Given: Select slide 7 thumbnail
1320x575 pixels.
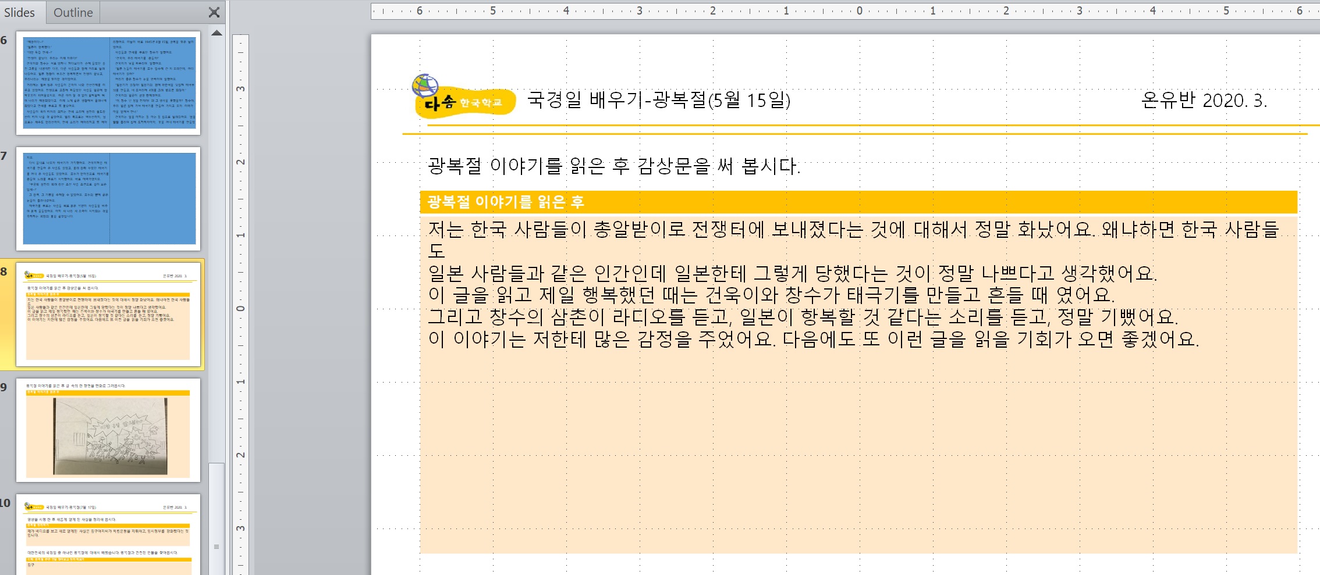Looking at the screenshot, I should (x=109, y=198).
